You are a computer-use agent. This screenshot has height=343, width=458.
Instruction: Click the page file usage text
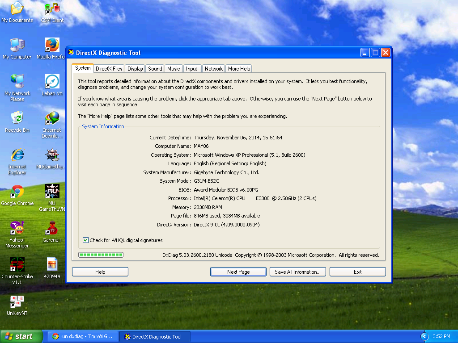(227, 216)
